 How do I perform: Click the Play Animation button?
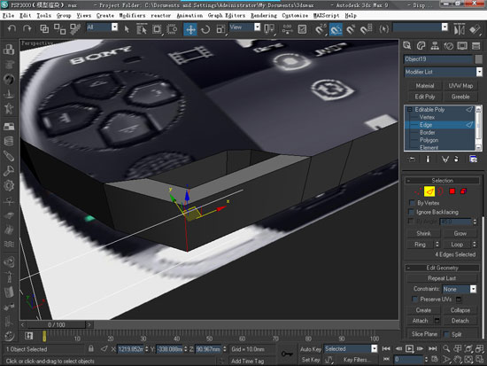tap(409, 348)
